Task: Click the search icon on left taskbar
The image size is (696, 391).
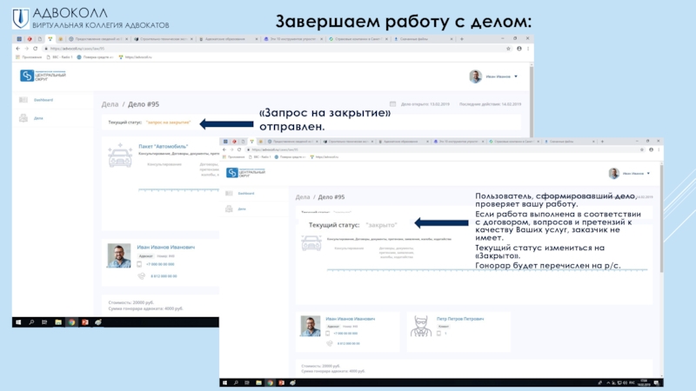Action: [x=31, y=321]
